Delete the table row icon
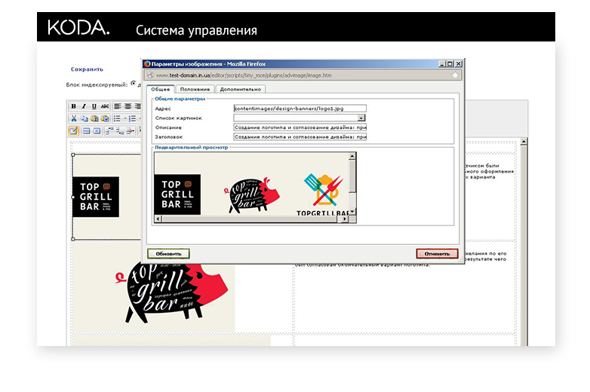The image size is (590, 392). tap(131, 130)
